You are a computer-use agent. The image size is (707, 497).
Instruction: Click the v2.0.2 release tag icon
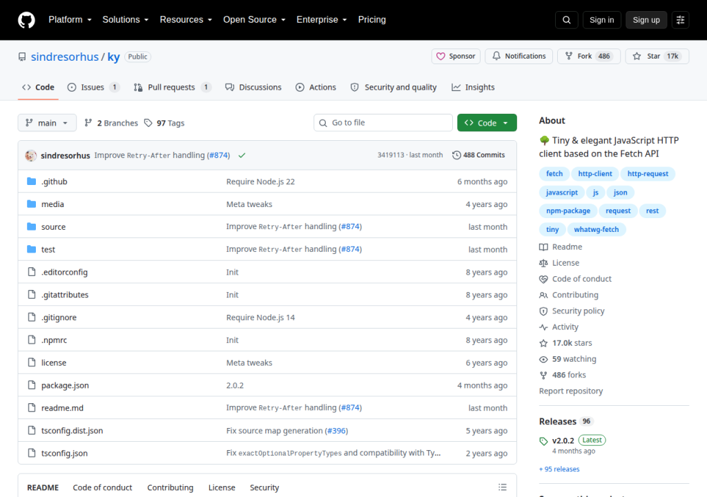543,441
